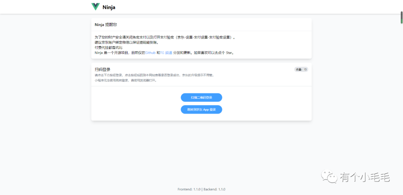Click the 跳转到京东 App 登录 button
The height and width of the screenshot is (195, 403).
201,110
